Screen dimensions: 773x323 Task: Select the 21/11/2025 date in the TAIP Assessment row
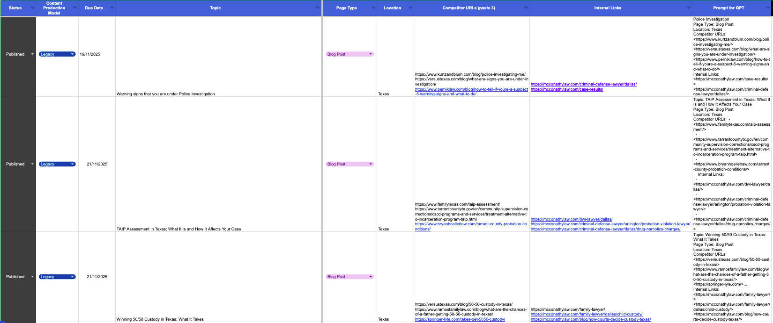coord(97,164)
